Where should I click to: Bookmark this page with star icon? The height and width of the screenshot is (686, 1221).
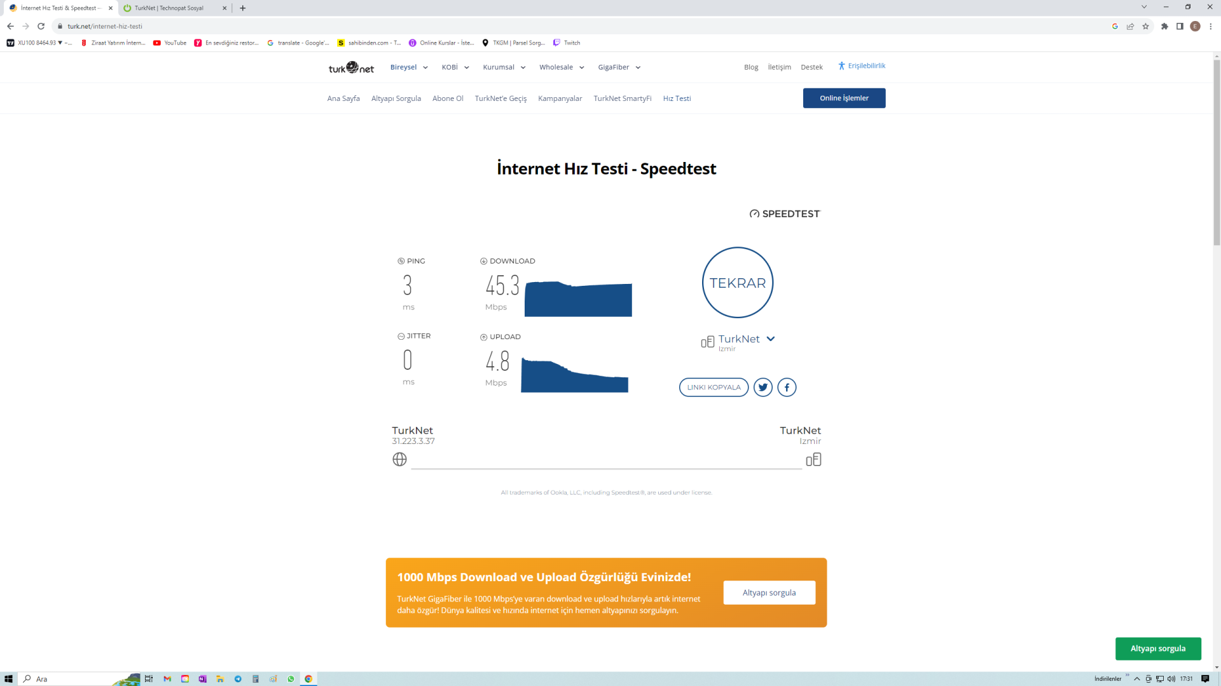click(1145, 26)
